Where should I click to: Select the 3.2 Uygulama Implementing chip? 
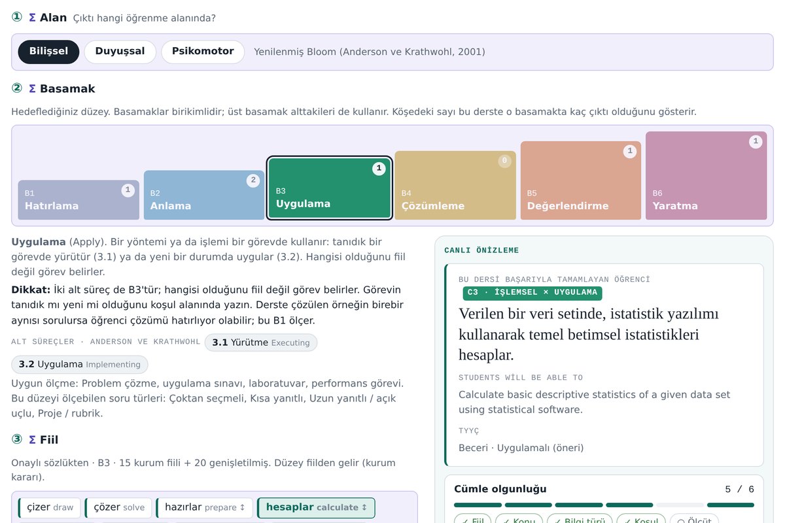pos(80,365)
